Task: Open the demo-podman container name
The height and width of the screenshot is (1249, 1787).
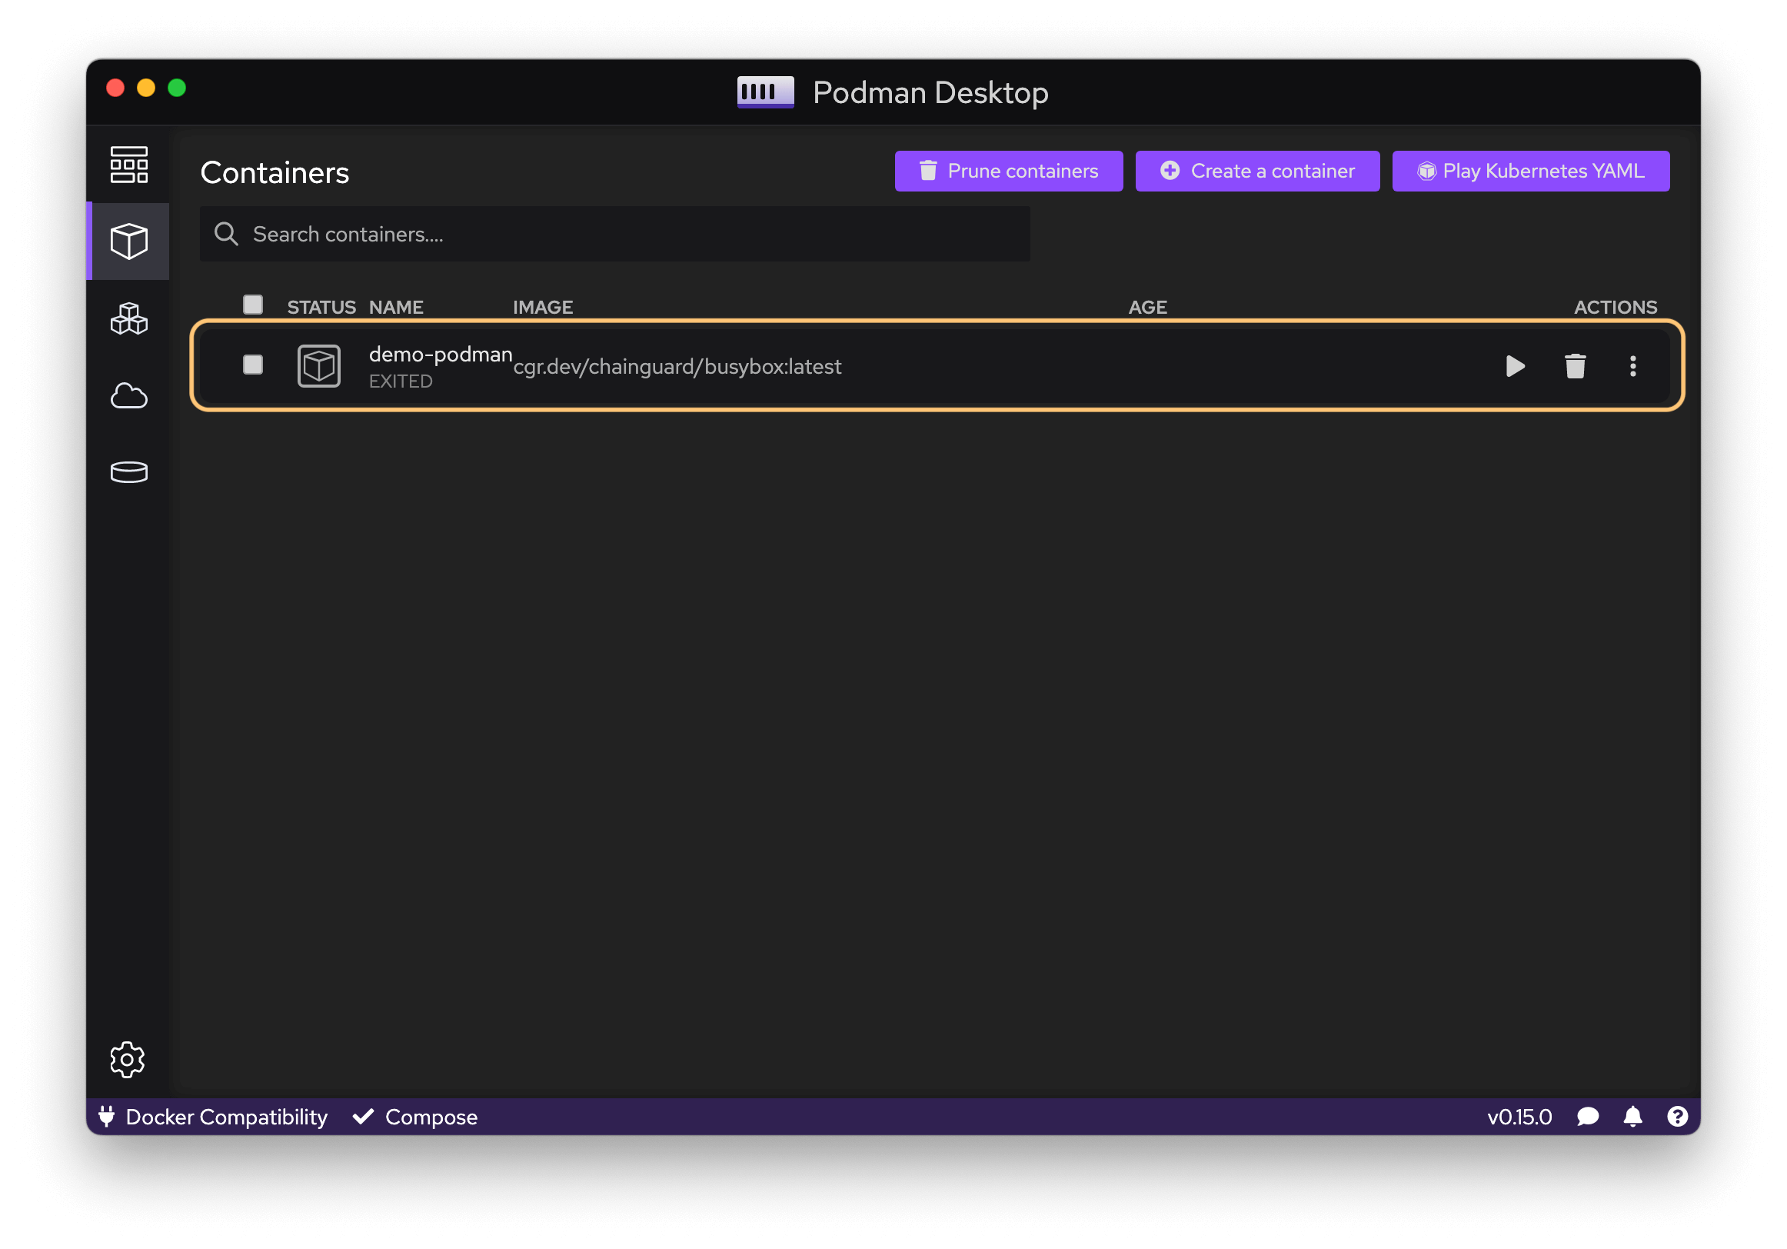Action: tap(441, 355)
